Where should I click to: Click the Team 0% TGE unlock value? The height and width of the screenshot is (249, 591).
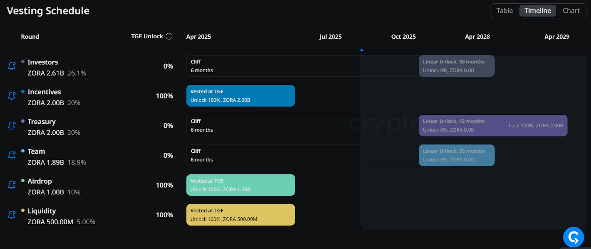point(168,155)
